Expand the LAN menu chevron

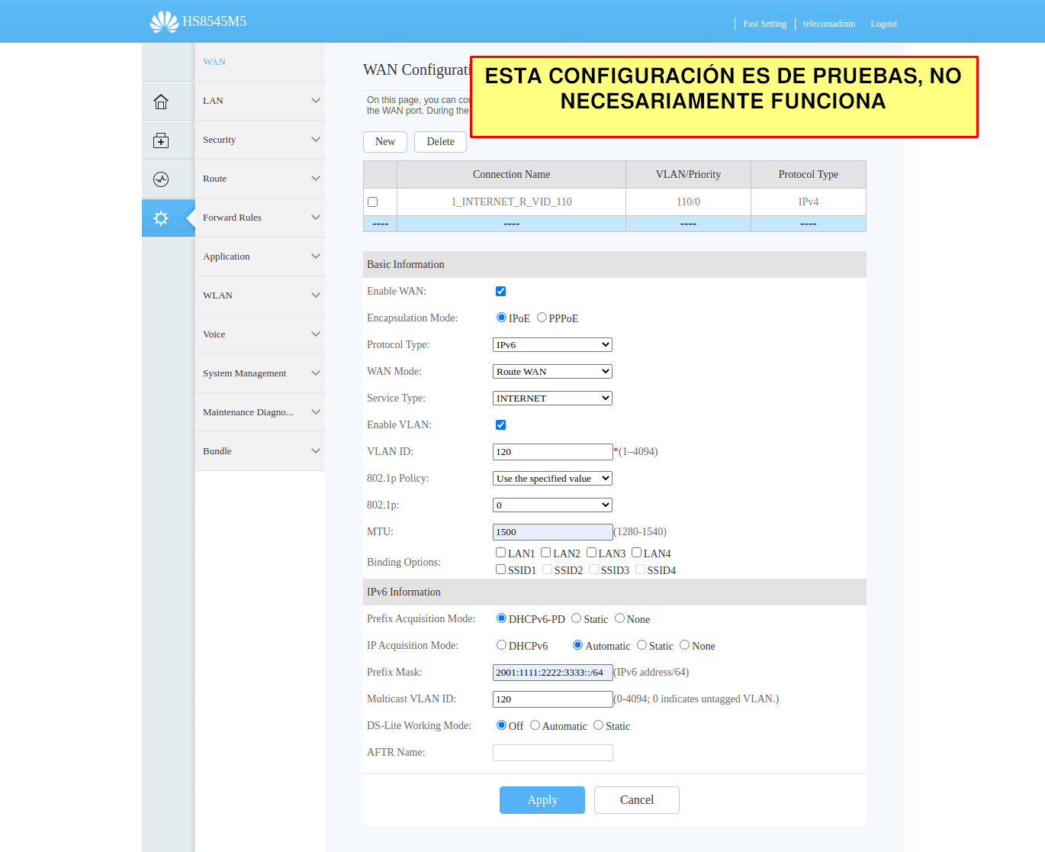coord(316,101)
